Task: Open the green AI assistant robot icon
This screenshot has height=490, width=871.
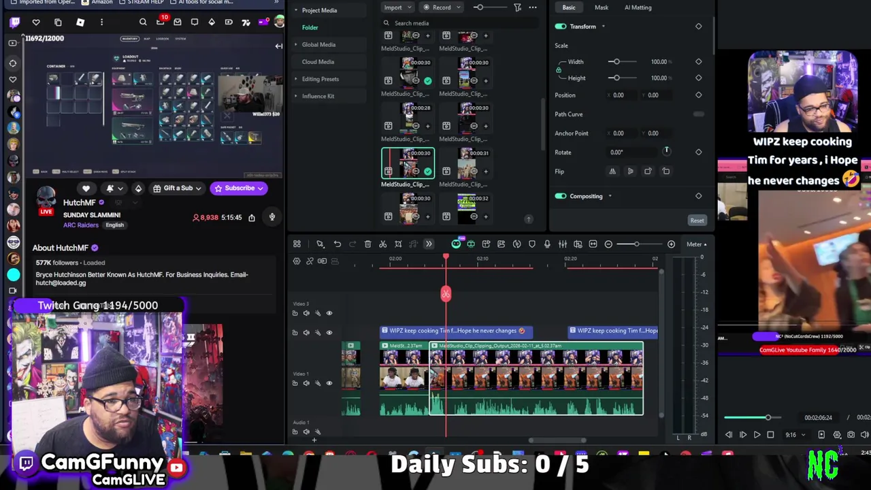Action: 456,244
